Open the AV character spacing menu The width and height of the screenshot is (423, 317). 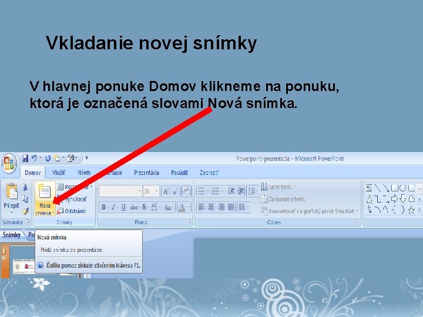click(x=155, y=207)
